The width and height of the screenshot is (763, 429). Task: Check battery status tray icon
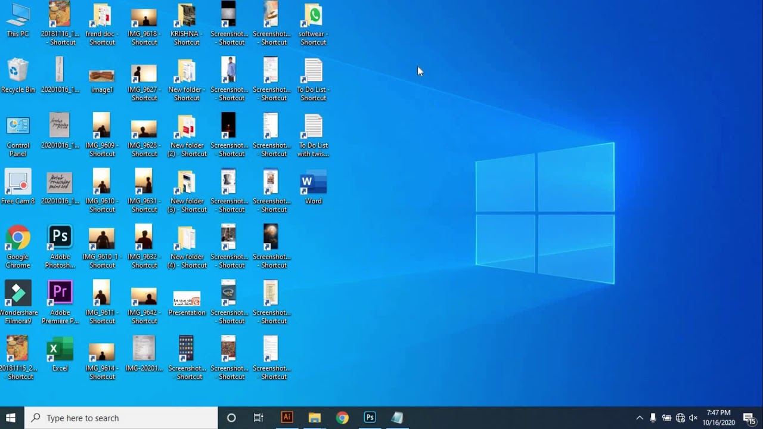666,418
